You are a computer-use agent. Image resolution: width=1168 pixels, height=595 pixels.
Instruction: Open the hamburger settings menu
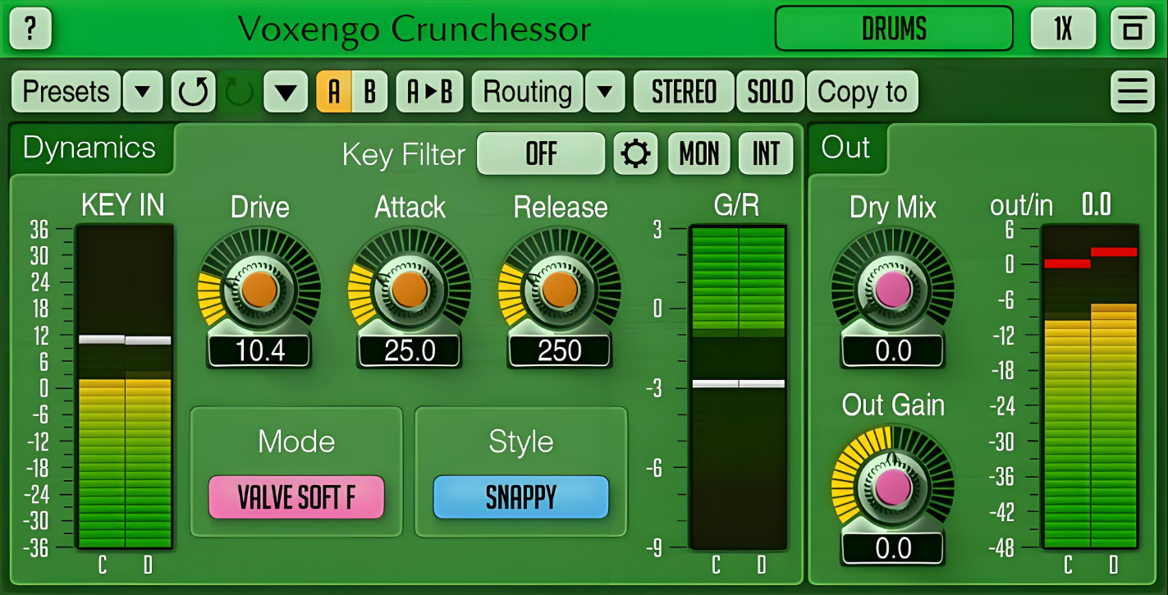pyautogui.click(x=1132, y=91)
